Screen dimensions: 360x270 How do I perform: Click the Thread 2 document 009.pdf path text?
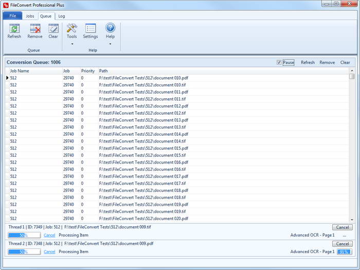tap(109, 244)
